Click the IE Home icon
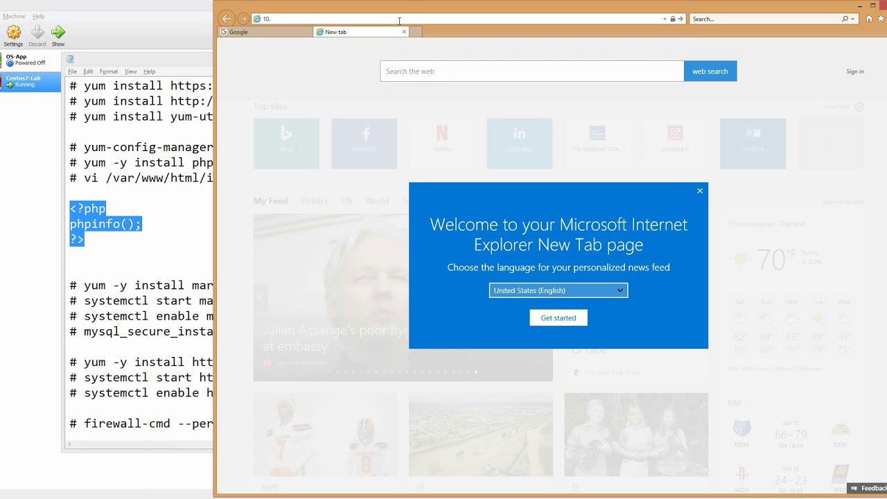 pos(869,19)
